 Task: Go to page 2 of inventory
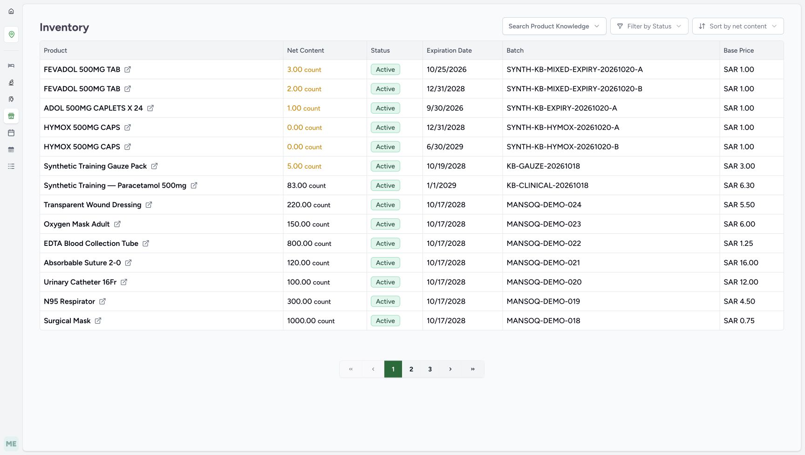point(411,369)
